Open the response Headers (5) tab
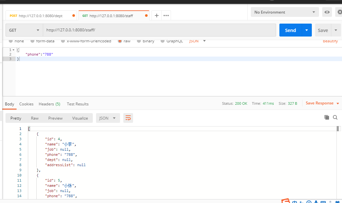Viewport: 342px width, 203px height. tap(49, 104)
